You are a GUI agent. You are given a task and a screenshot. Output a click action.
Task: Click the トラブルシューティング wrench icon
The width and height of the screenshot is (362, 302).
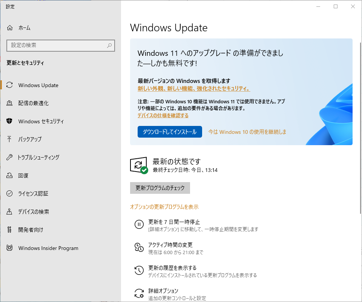9,157
